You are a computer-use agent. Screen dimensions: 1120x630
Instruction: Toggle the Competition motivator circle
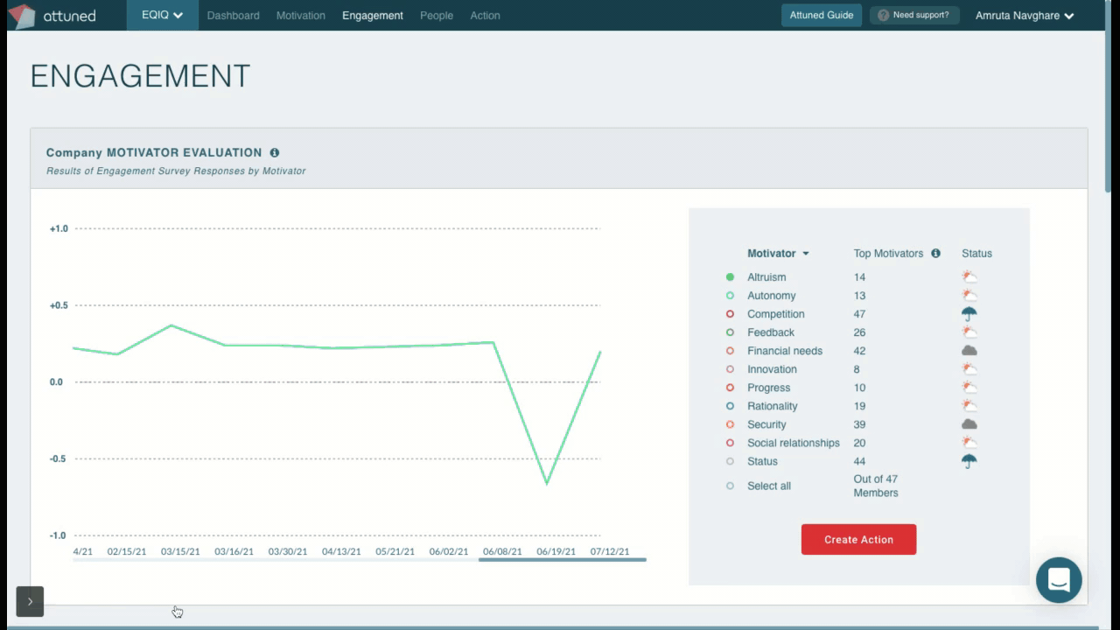[730, 314]
